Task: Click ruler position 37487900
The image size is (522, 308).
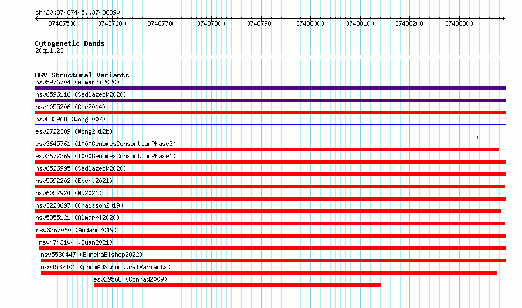Action: click(x=260, y=23)
